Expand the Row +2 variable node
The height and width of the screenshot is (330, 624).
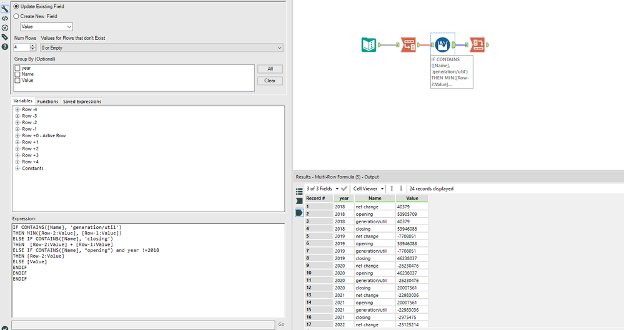point(17,148)
